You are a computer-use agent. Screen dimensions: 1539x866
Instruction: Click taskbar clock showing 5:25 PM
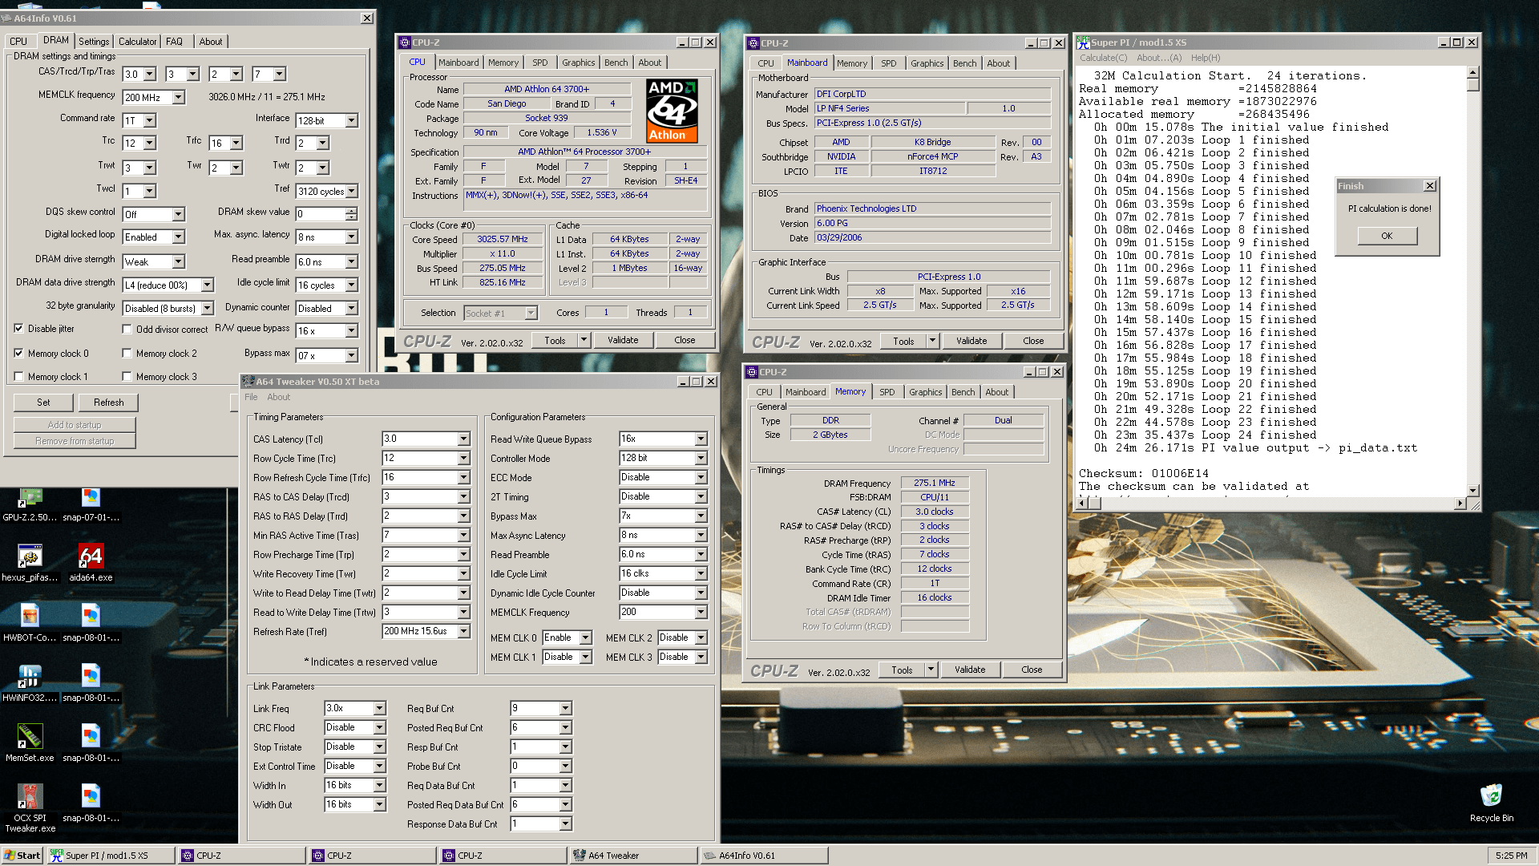pyautogui.click(x=1512, y=856)
